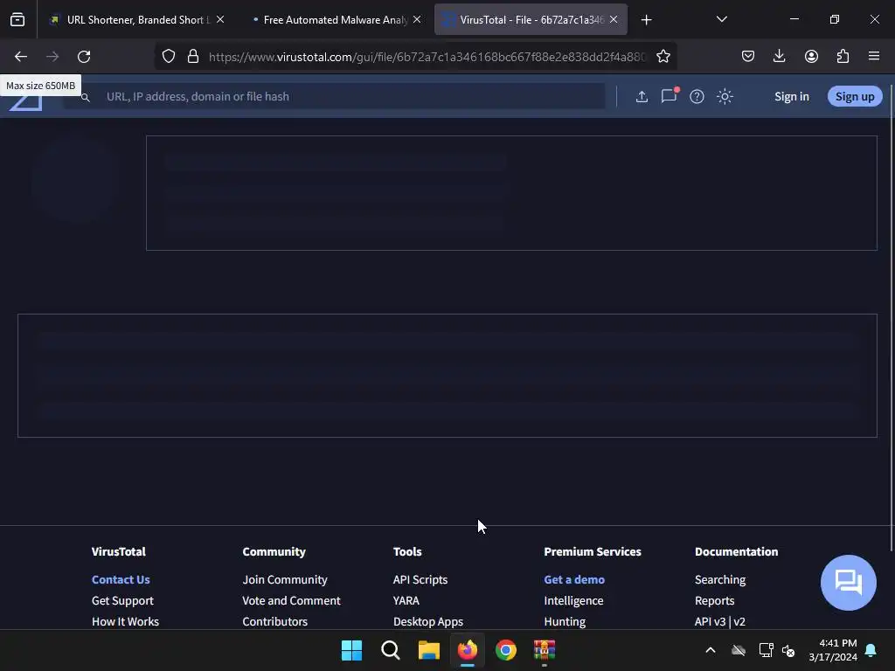Click the VirusTotal search magnifier icon
This screenshot has height=671, width=895.
[x=85, y=98]
